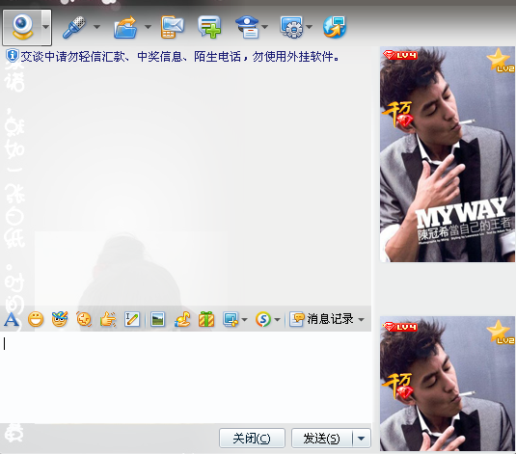Expand the 消息记录 dropdown arrow
This screenshot has width=516, height=454.
[x=361, y=319]
